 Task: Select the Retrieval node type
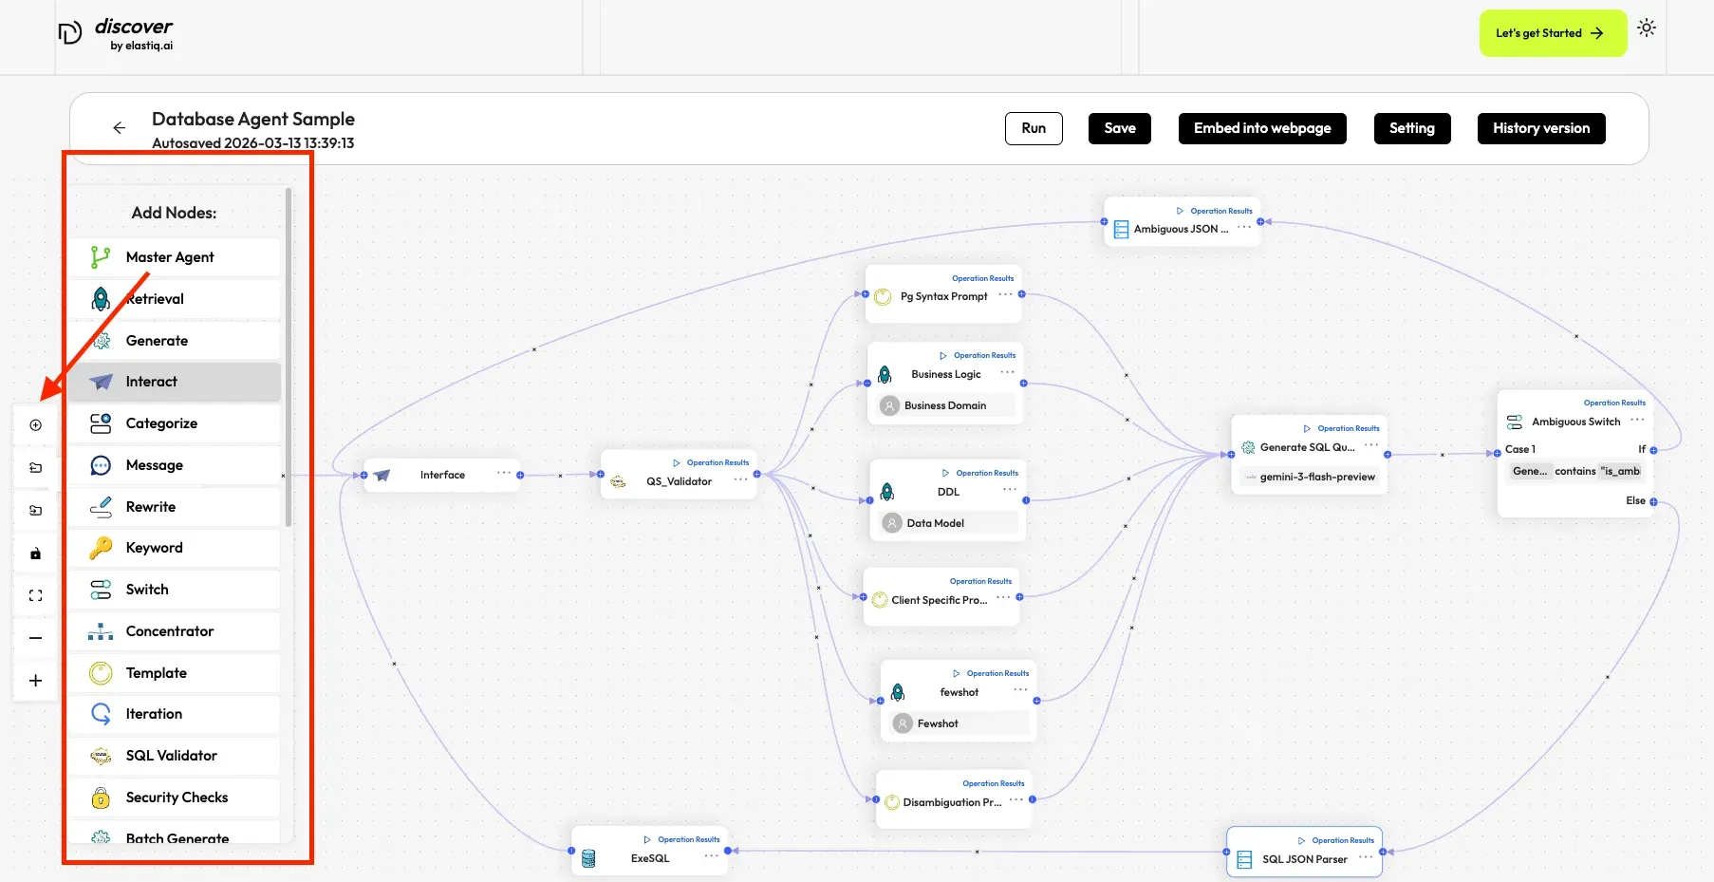click(155, 298)
